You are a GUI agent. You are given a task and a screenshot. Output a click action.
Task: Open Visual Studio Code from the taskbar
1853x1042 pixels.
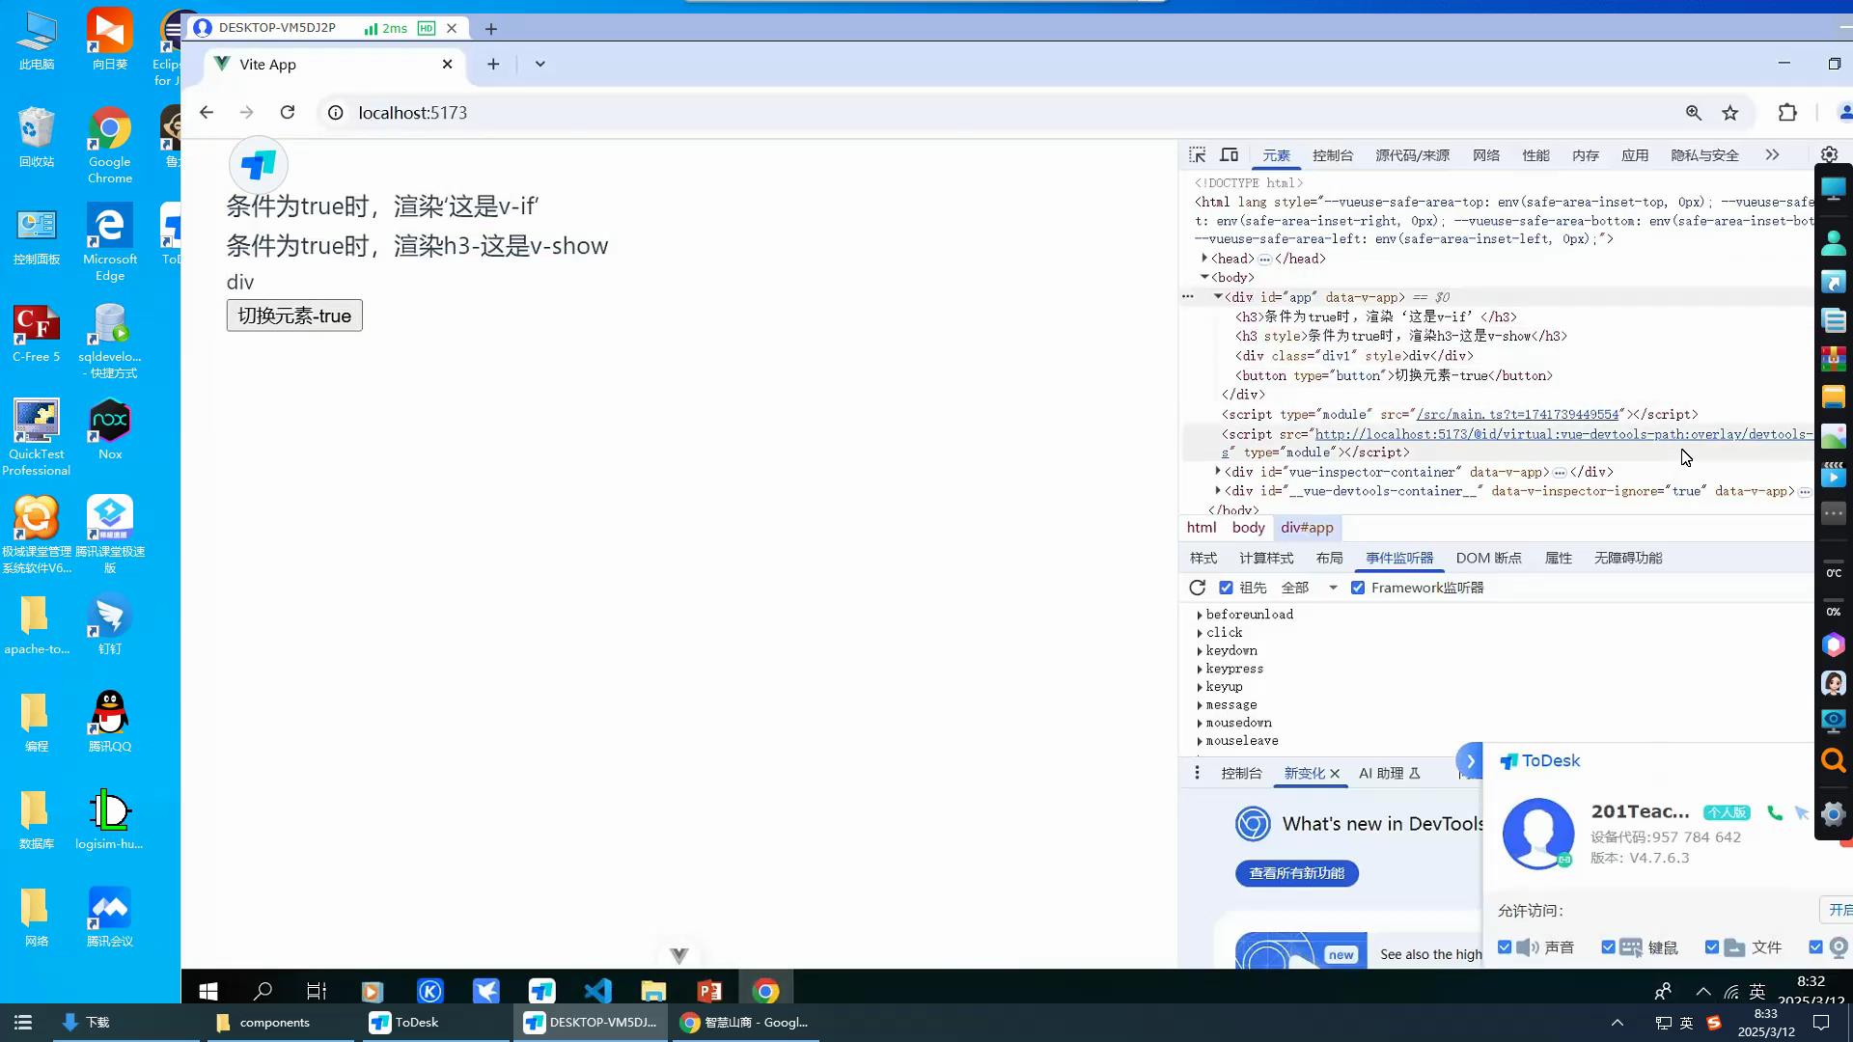click(597, 991)
